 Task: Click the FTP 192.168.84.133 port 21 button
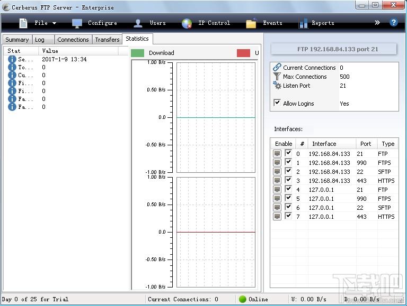click(x=334, y=49)
